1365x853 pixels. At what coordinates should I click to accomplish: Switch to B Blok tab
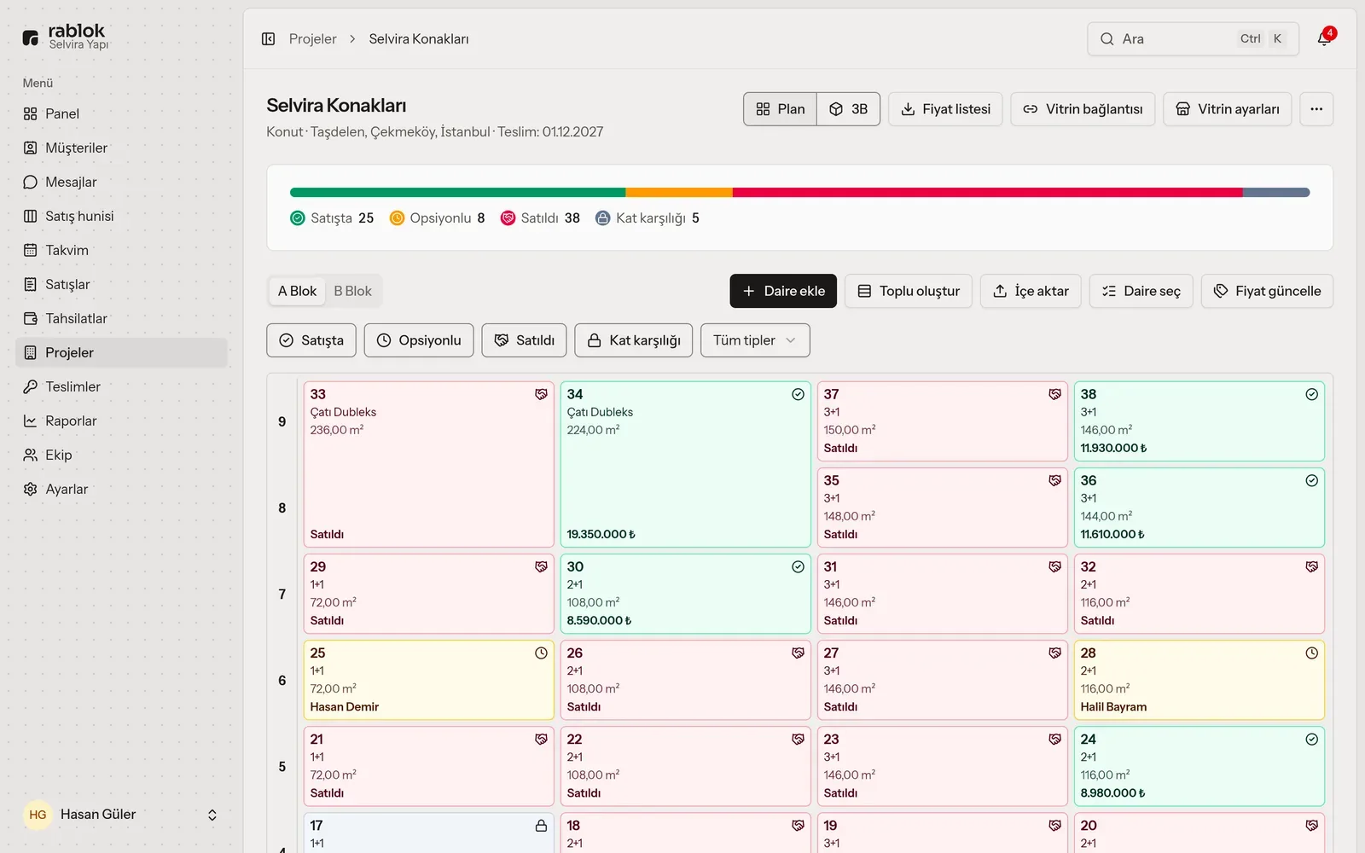pos(352,291)
